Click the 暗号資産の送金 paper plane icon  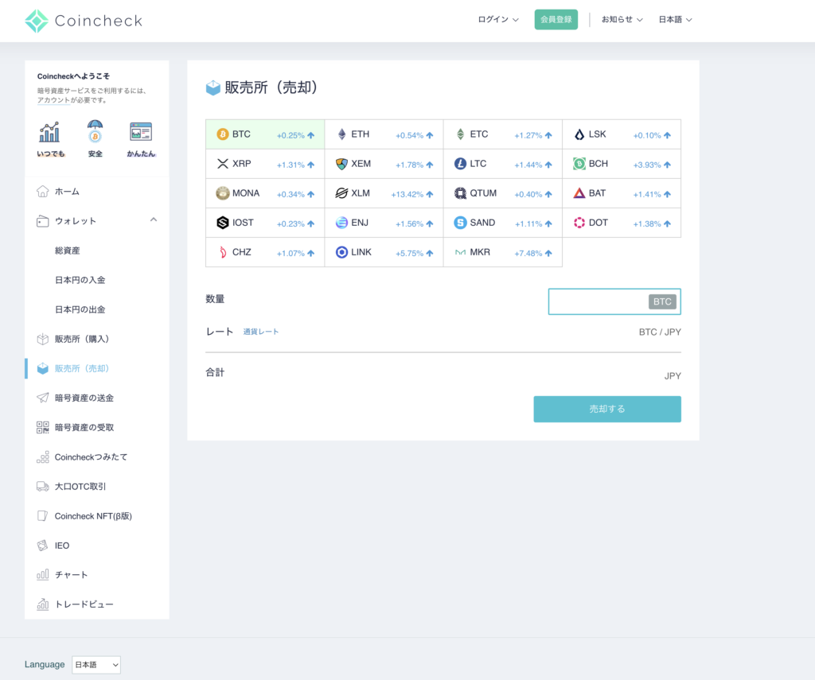pos(43,398)
